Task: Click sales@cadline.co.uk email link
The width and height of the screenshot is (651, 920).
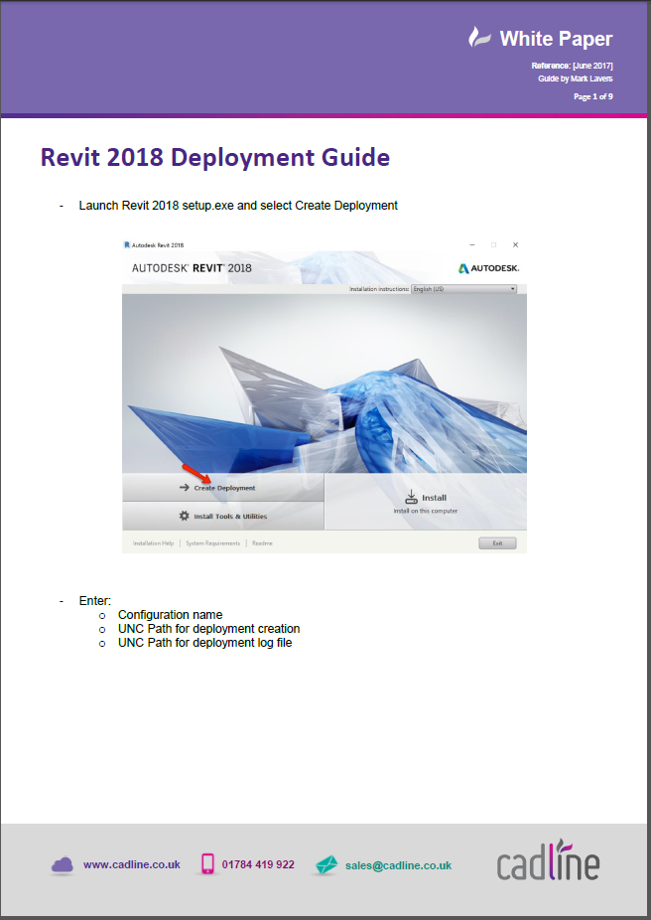Action: click(399, 865)
